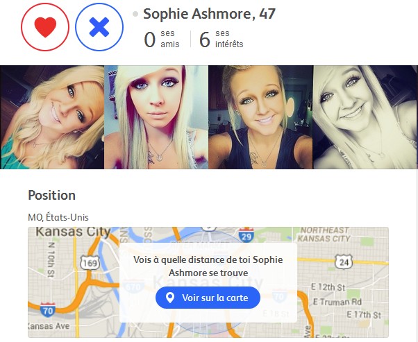Image resolution: width=418 pixels, height=342 pixels.
Task: Click the name Sophie Ashmore, 47
Action: pos(209,14)
